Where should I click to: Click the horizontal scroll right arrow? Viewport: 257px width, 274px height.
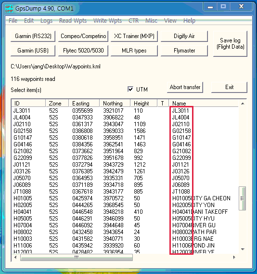coord(234,257)
